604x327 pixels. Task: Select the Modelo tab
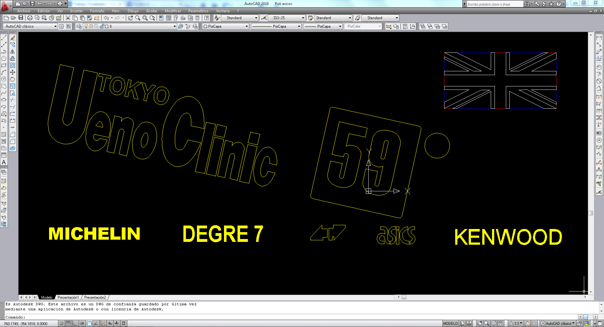tap(47, 297)
